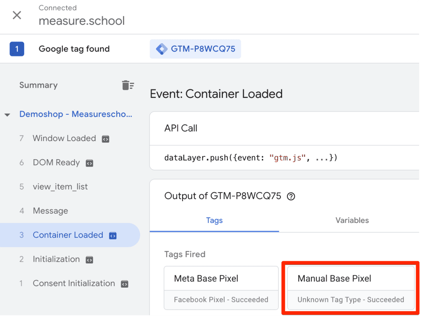Click 'Facebook Pixel - Succeeded' status text

pos(221,300)
